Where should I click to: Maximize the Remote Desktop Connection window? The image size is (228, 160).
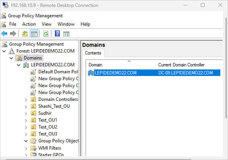(203, 5)
